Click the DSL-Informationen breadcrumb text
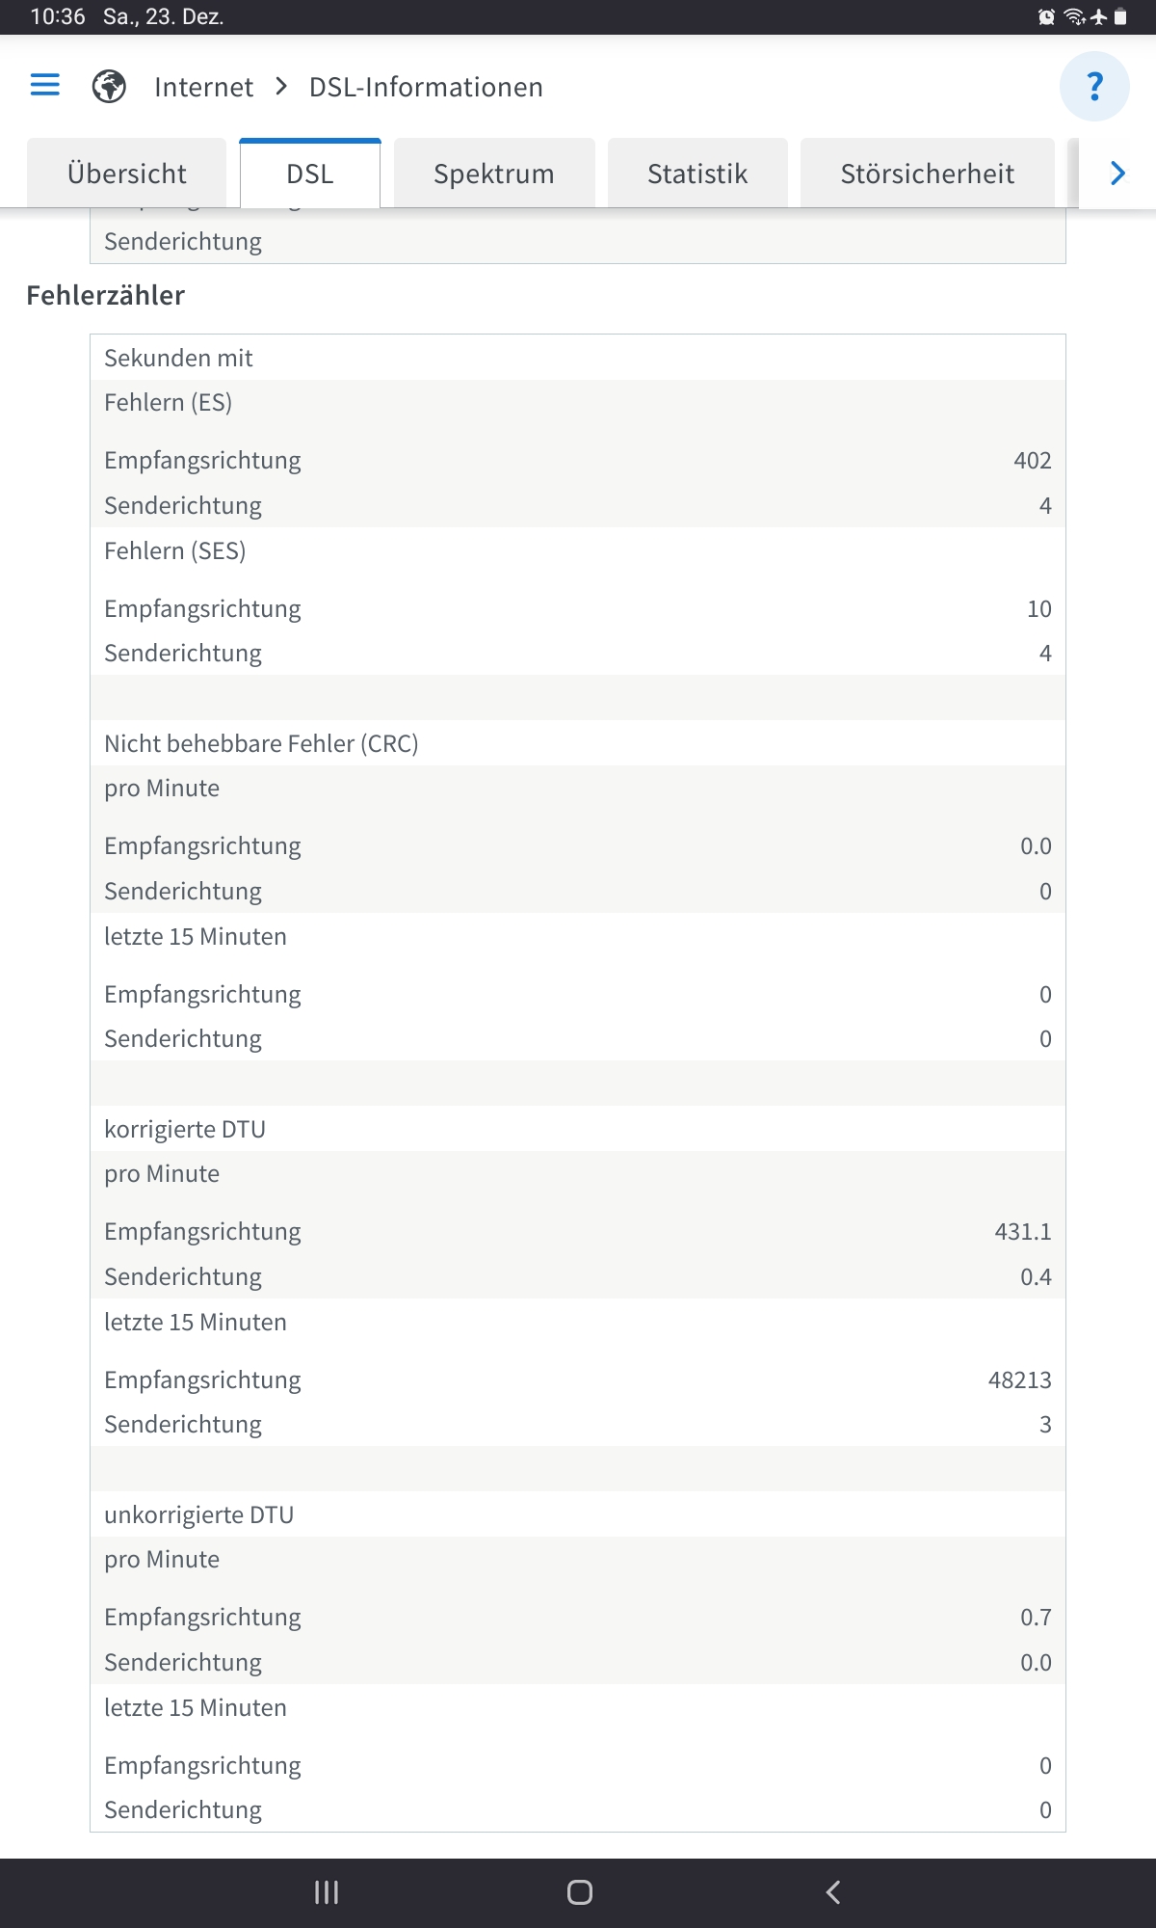The height and width of the screenshot is (1928, 1156). pyautogui.click(x=424, y=86)
